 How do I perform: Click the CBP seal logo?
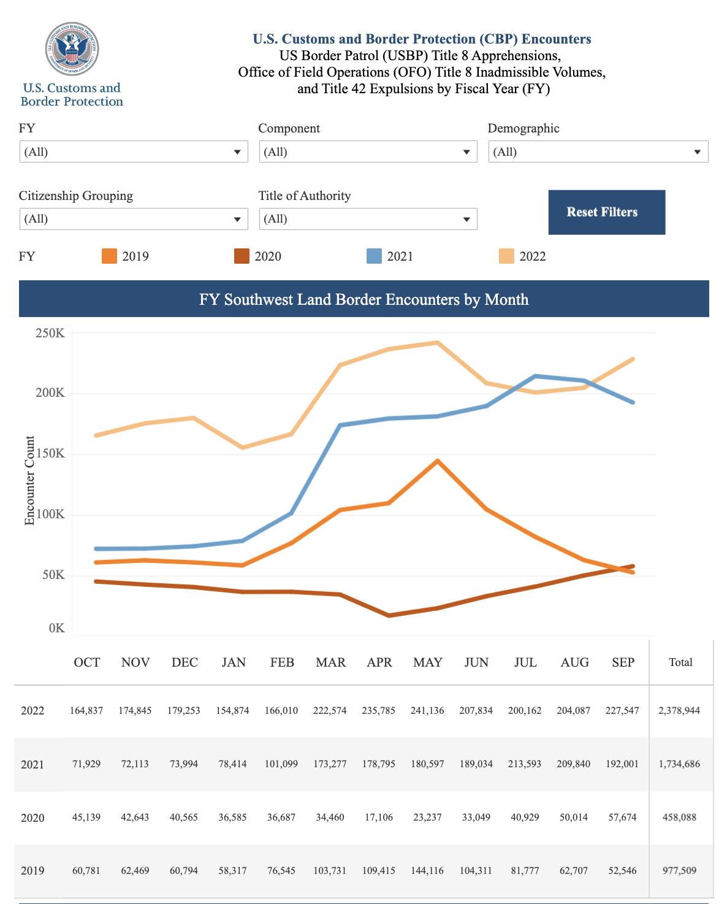tap(72, 49)
